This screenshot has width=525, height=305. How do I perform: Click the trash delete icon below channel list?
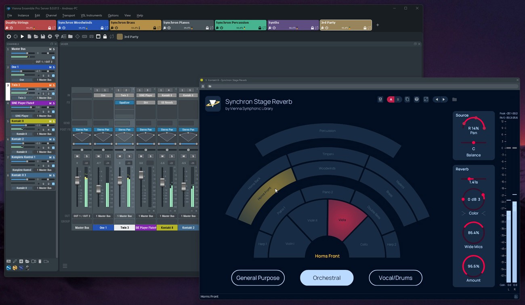40,262
